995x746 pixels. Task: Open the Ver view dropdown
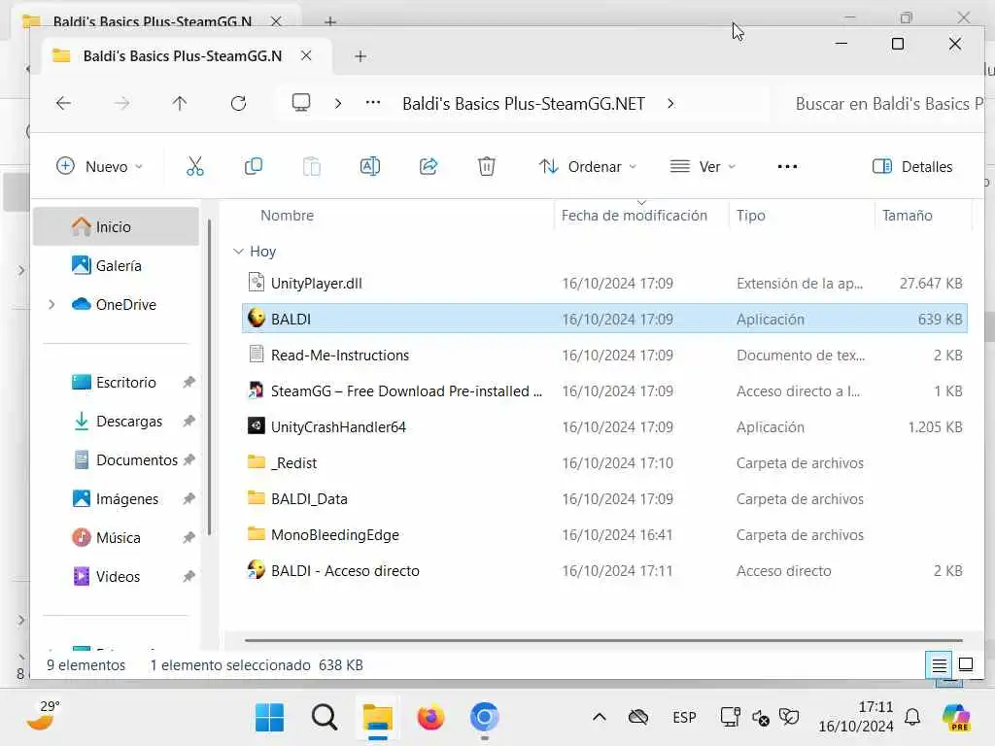703,166
